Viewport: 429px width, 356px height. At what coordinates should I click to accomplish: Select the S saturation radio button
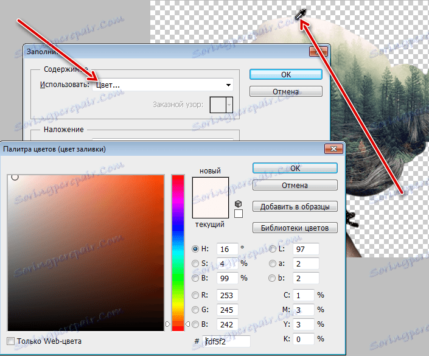[x=195, y=264]
